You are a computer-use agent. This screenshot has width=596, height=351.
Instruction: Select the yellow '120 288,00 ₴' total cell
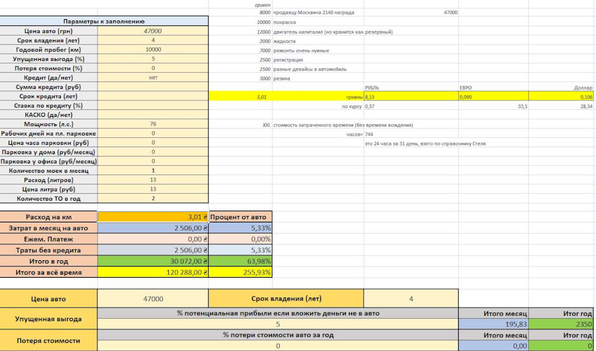click(x=153, y=272)
